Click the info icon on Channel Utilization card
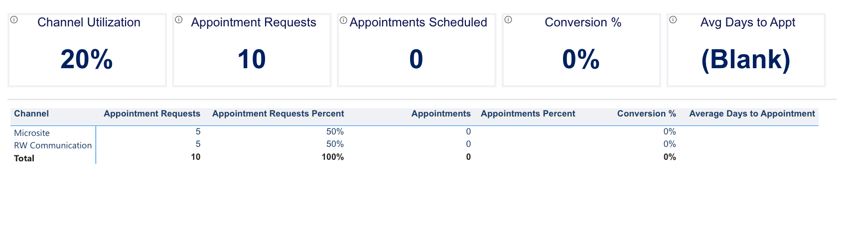Image resolution: width=848 pixels, height=232 pixels. pos(14,20)
